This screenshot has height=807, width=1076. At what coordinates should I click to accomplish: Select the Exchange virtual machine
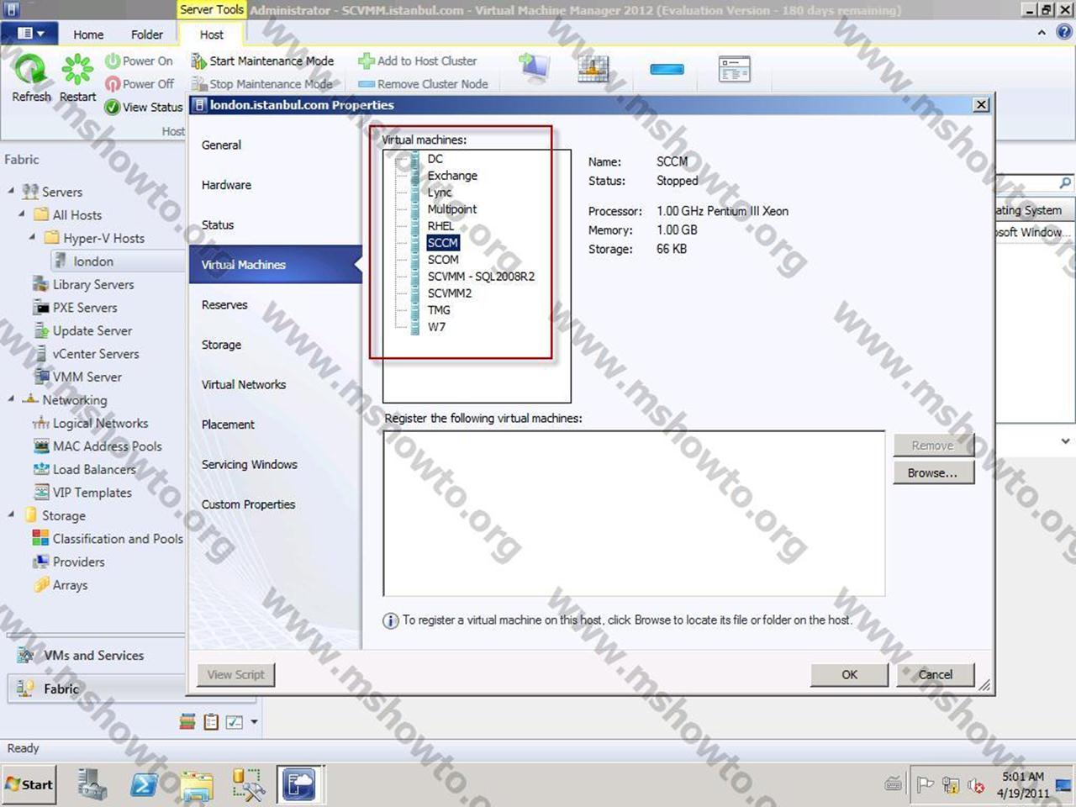coord(452,176)
